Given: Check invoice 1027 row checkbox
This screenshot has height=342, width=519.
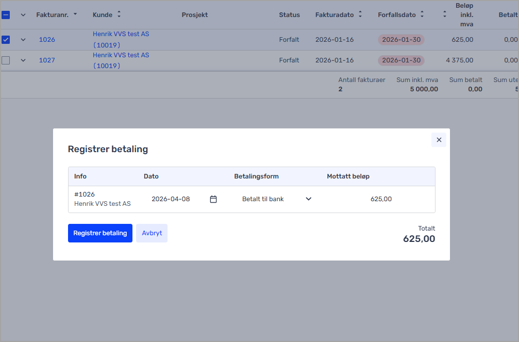Looking at the screenshot, I should (x=6, y=60).
